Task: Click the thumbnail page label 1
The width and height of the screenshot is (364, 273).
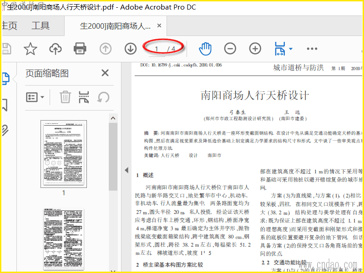Action: tap(64, 193)
